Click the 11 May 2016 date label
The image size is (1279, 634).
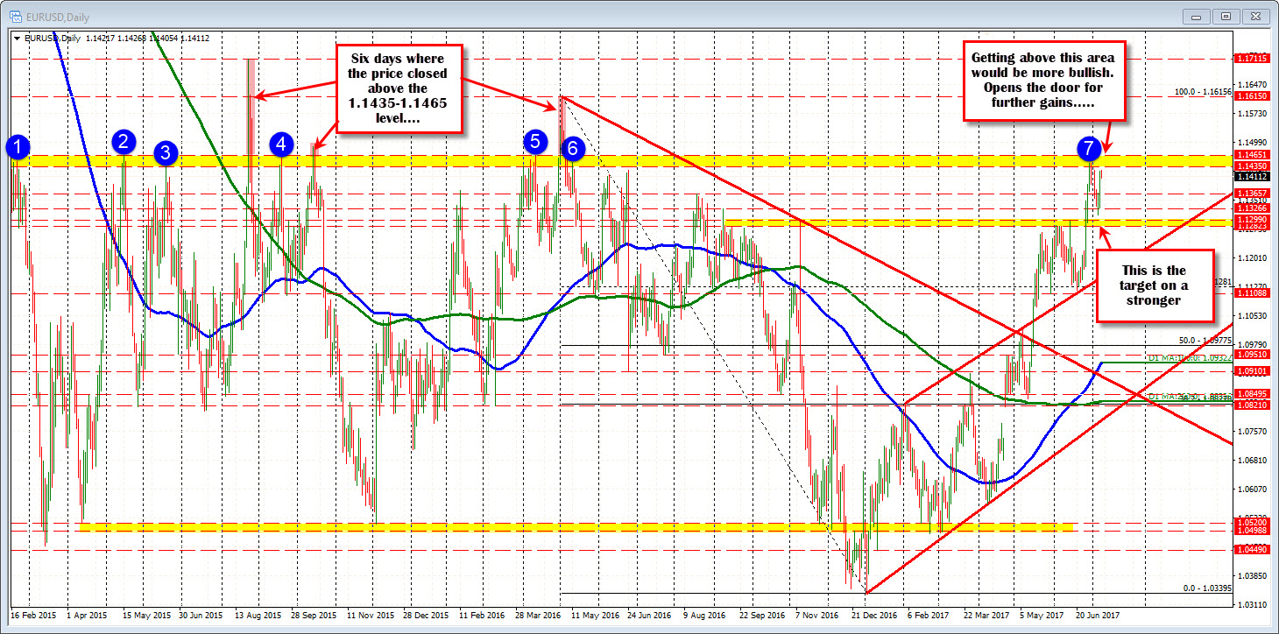594,616
